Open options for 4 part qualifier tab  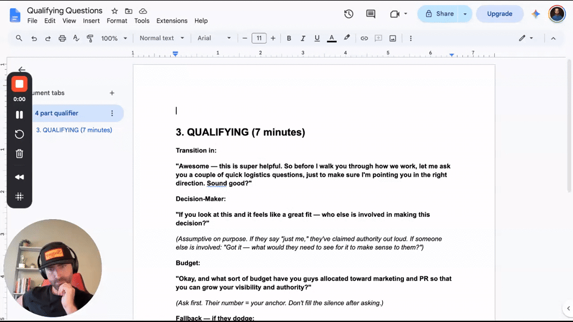click(112, 113)
